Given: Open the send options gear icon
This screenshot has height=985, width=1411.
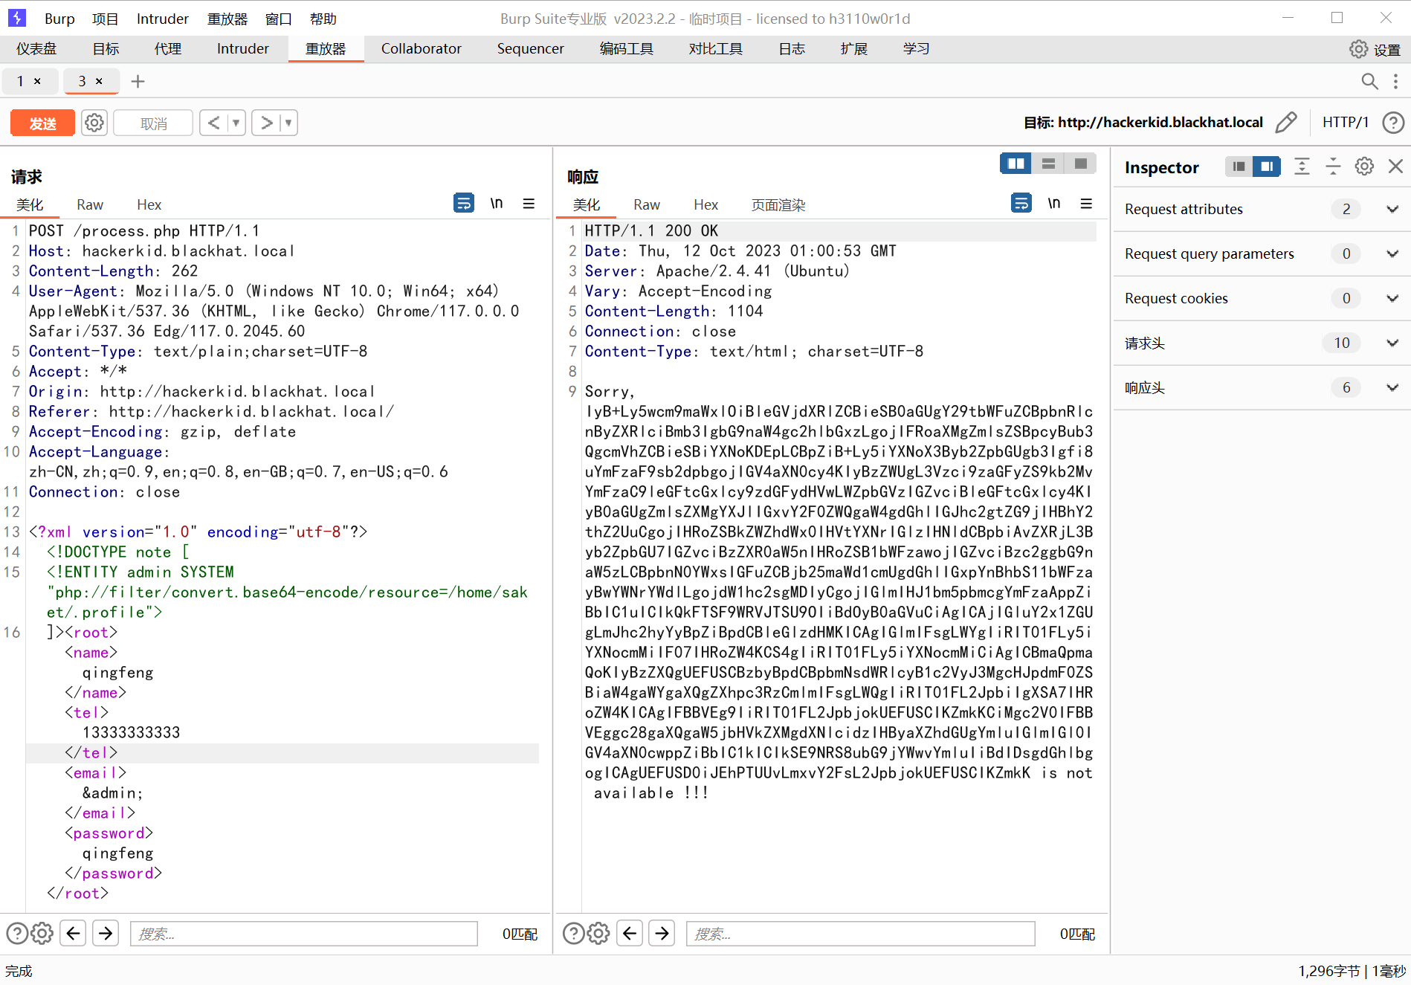Looking at the screenshot, I should (x=94, y=123).
